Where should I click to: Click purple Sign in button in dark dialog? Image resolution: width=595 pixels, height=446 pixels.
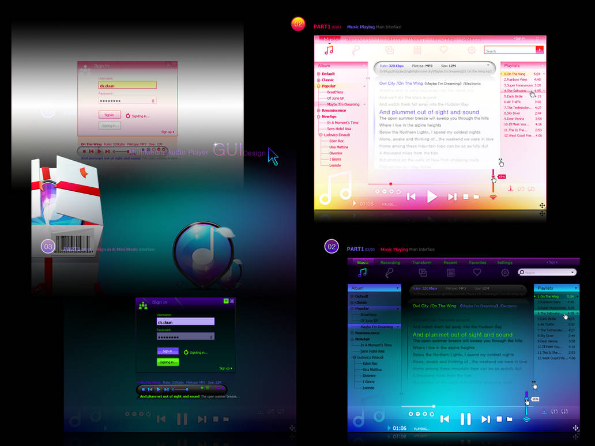coord(168,351)
